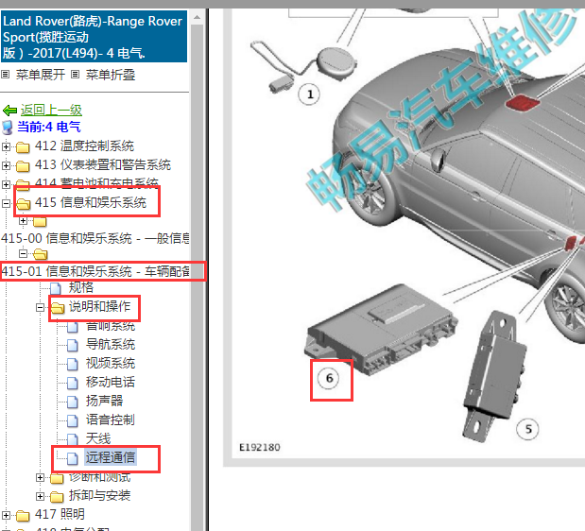This screenshot has width=585, height=531.
Task: Collapse the 说明和操作 folder
Action: coord(41,308)
